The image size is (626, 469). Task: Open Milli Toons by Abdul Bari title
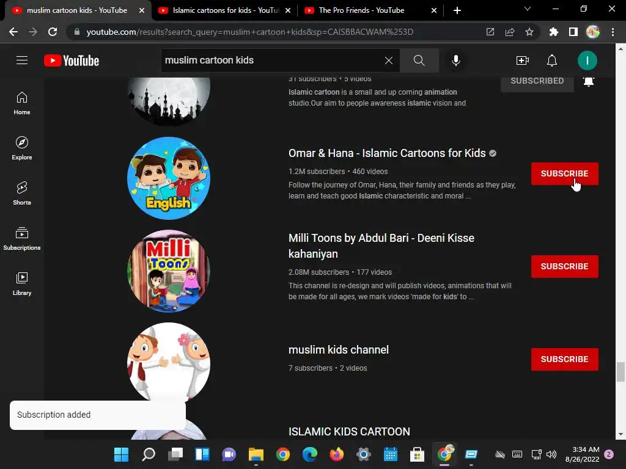coord(381,245)
